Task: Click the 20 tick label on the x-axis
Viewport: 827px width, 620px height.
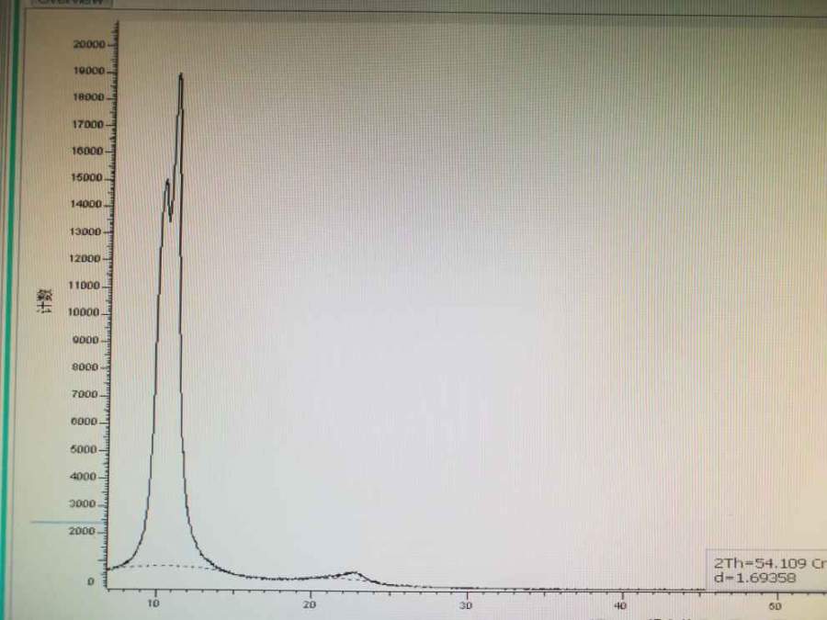Action: [310, 604]
